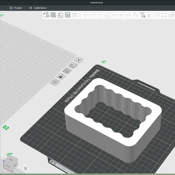The width and height of the screenshot is (175, 175).
Task: Open the Project tab
Action: pos(16,8)
